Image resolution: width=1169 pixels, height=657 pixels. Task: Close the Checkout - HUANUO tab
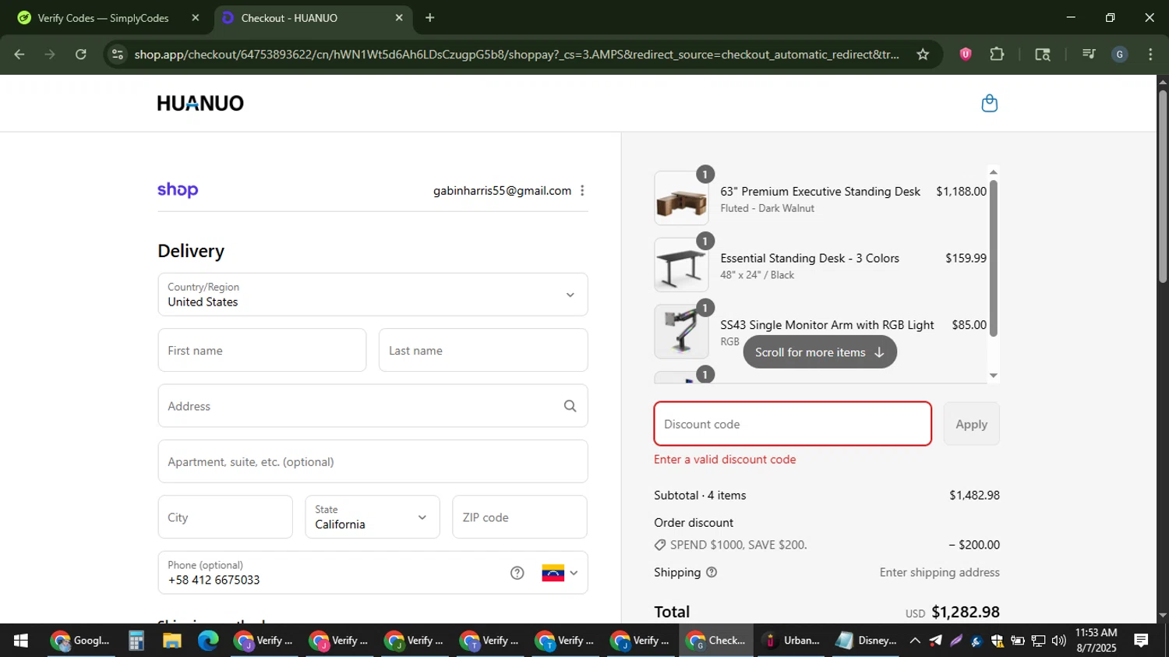coord(399,17)
